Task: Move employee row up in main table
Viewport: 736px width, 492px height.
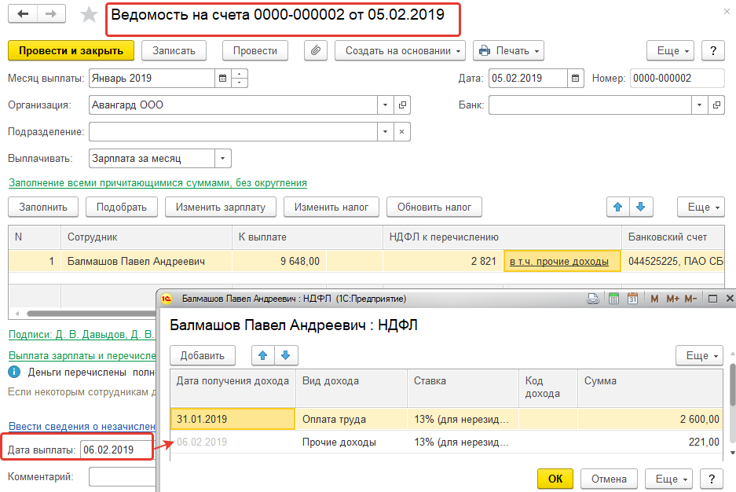Action: coord(617,207)
